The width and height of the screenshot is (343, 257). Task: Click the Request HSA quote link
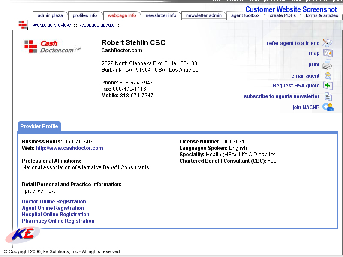(x=296, y=86)
